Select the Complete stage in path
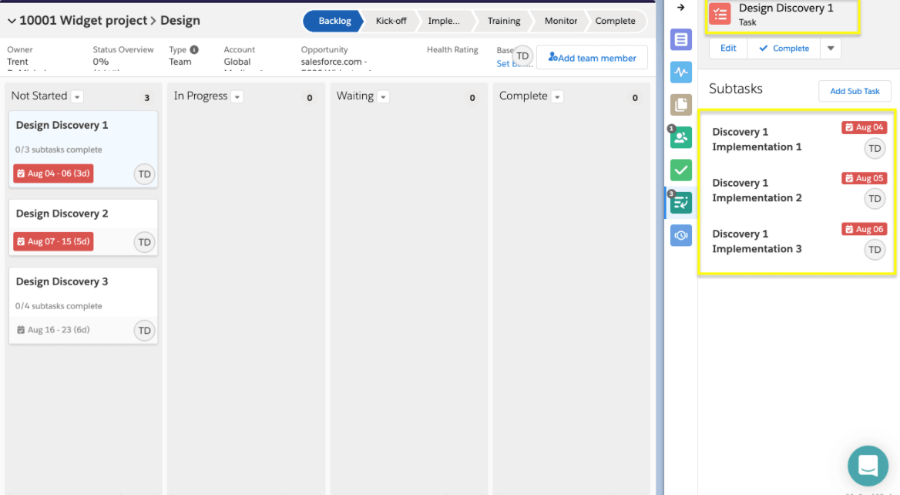 (x=616, y=21)
